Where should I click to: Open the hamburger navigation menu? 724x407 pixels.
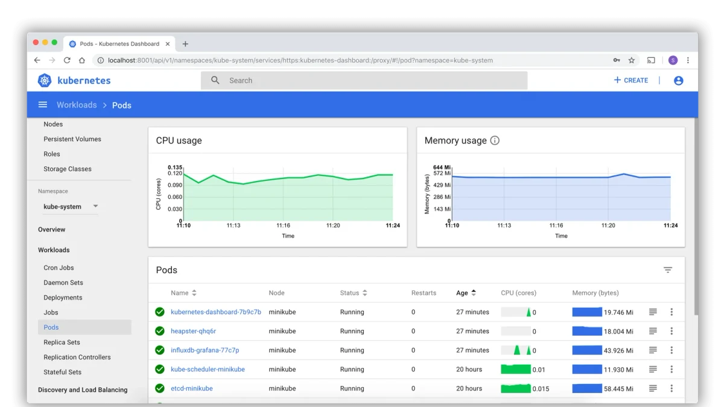pos(43,105)
